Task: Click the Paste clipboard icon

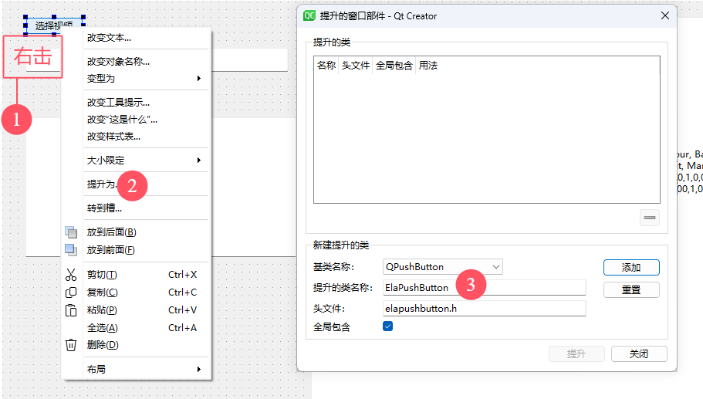Action: pos(71,310)
